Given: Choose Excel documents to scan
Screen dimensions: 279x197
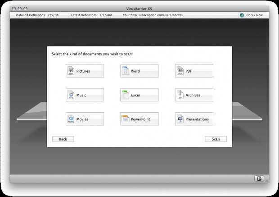Looking at the screenshot, I should click(139, 95).
